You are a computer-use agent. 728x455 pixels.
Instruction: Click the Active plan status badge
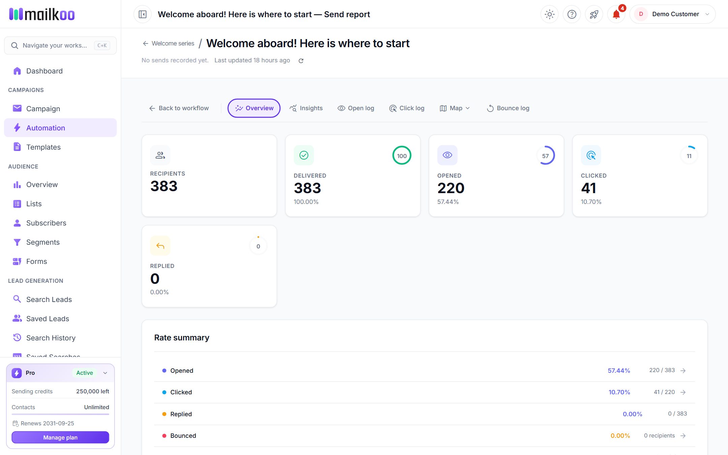tap(85, 373)
